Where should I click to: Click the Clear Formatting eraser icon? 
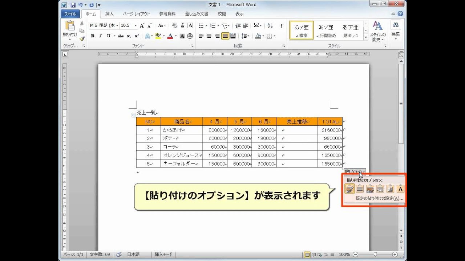(x=174, y=26)
